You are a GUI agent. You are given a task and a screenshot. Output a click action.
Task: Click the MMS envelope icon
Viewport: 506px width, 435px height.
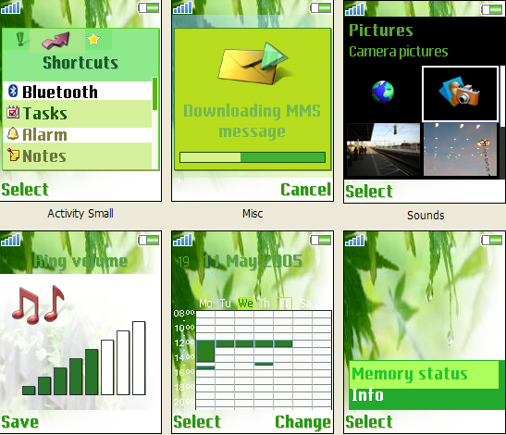click(253, 63)
